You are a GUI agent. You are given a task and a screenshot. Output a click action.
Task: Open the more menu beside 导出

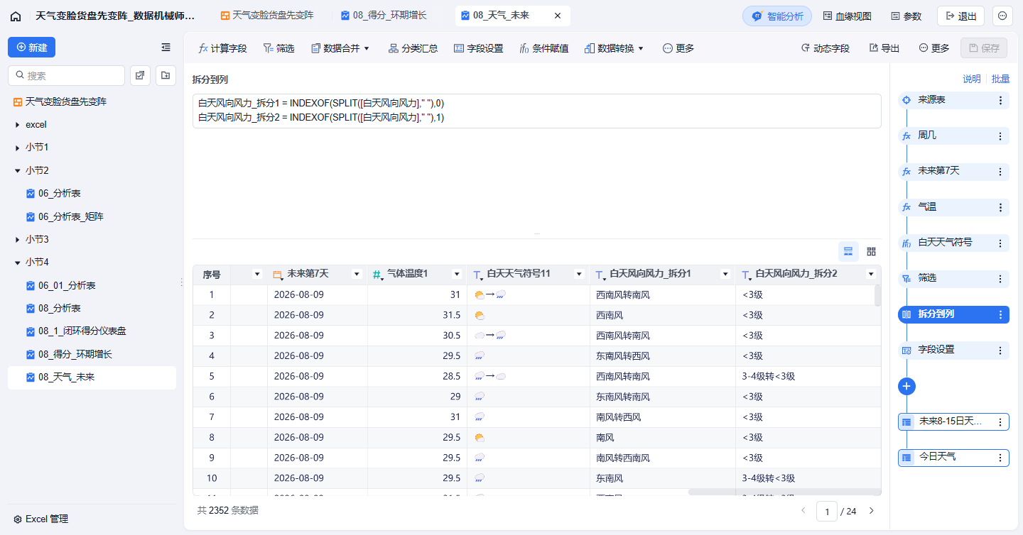coord(933,48)
